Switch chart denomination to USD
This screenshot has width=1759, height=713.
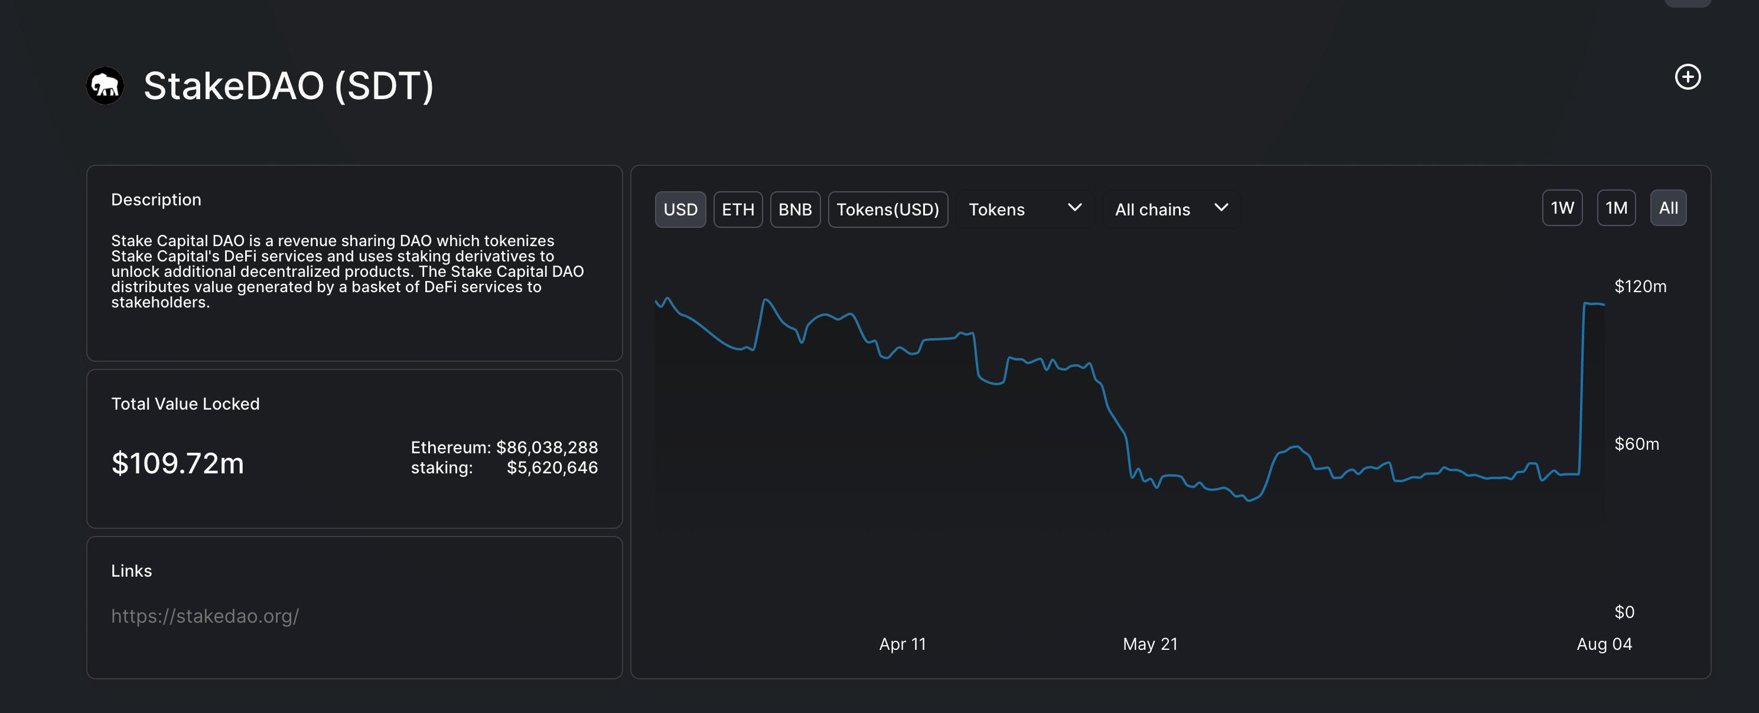(x=680, y=210)
